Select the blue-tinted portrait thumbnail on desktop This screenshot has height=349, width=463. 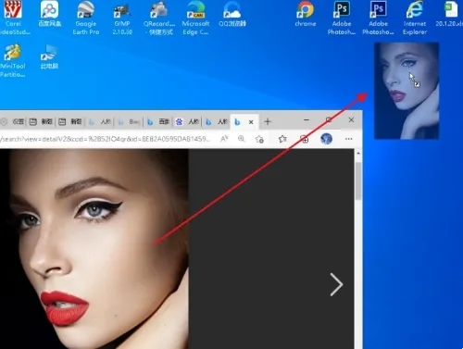pos(407,91)
